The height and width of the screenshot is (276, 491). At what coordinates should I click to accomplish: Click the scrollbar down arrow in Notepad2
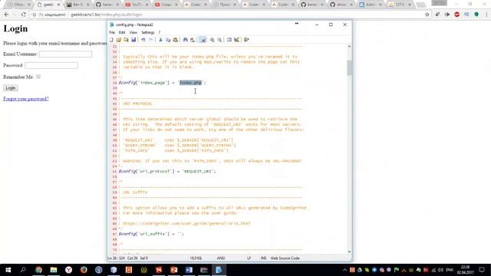(350, 252)
